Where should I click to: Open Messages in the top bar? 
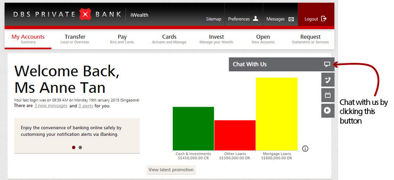(280, 19)
